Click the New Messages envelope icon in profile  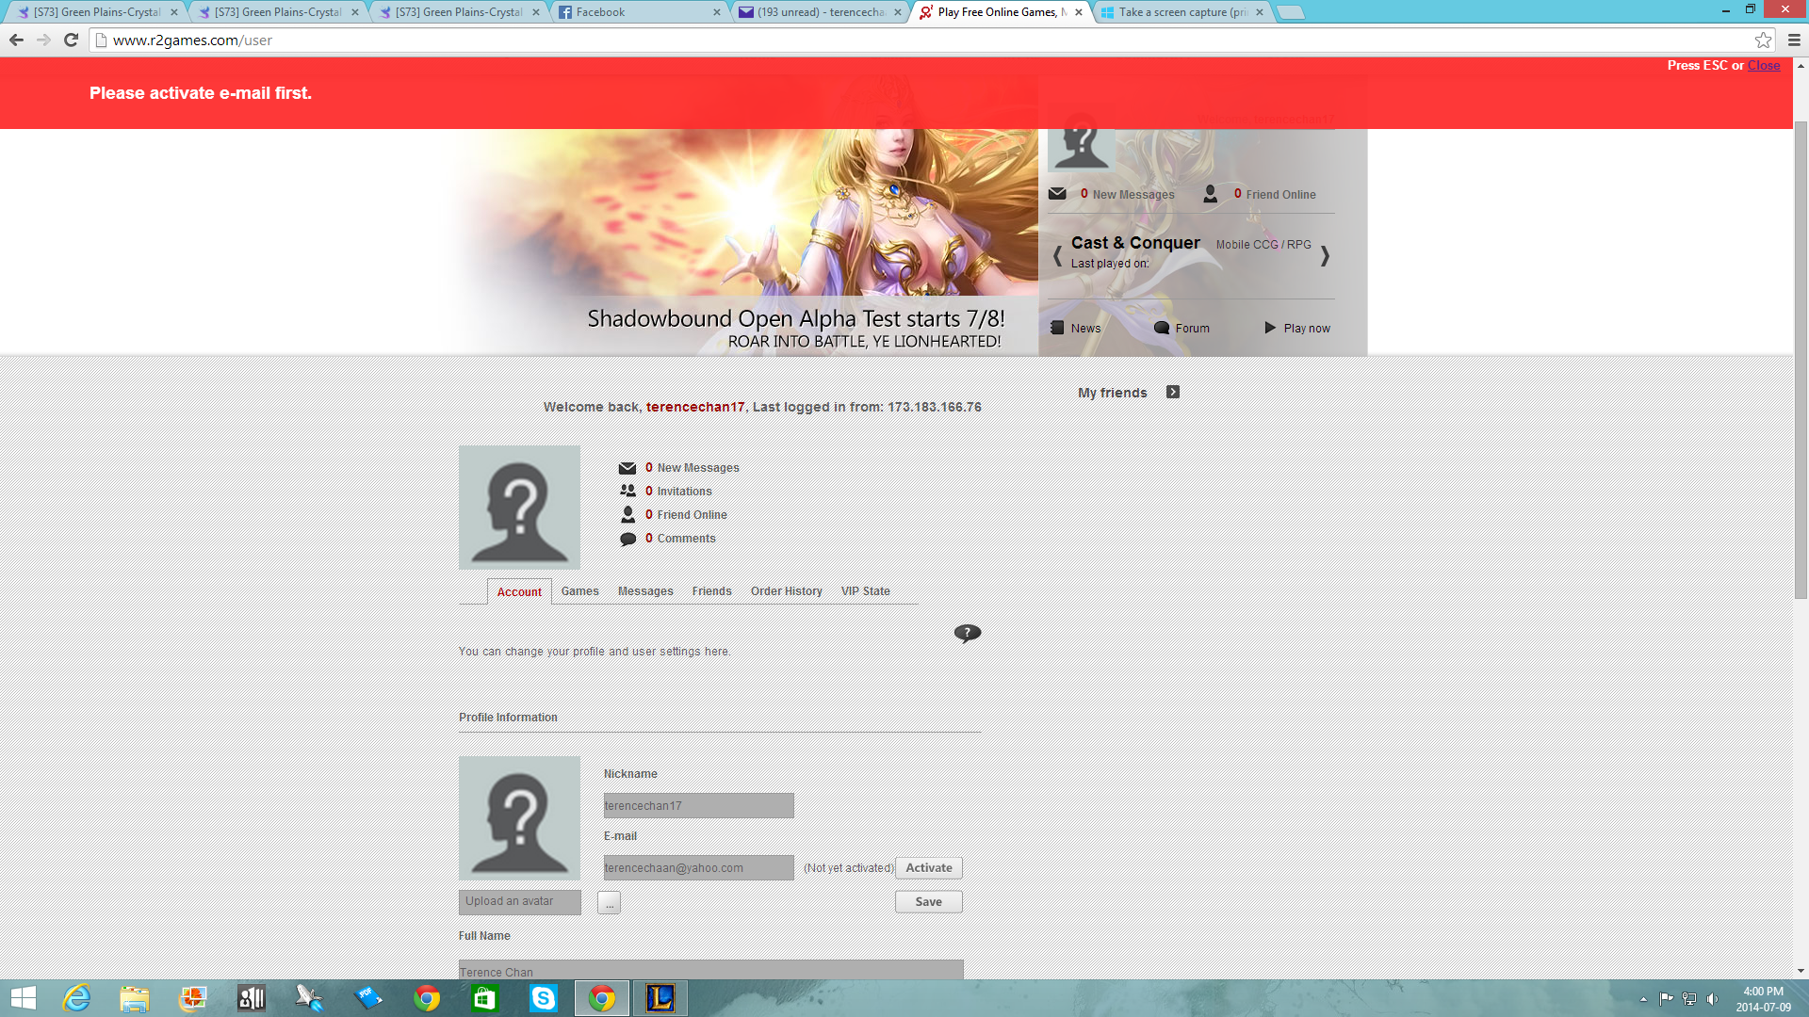627,468
